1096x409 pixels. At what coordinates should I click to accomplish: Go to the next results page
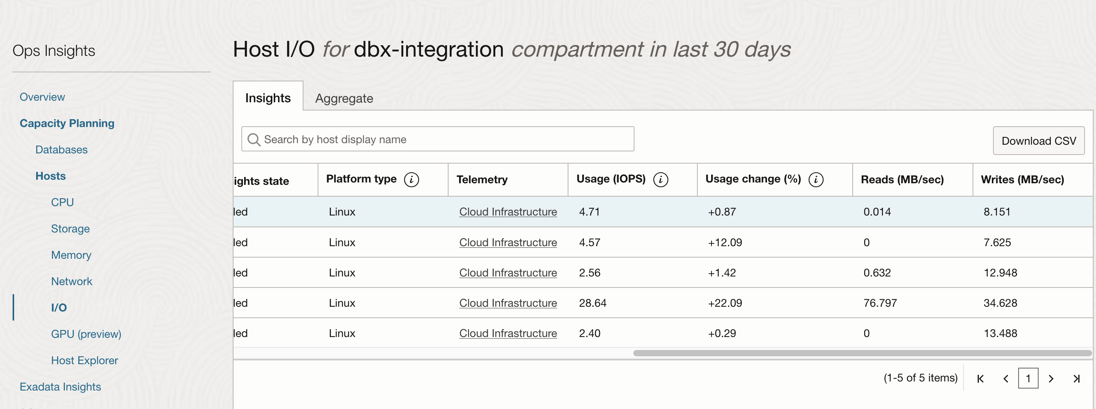click(x=1051, y=378)
